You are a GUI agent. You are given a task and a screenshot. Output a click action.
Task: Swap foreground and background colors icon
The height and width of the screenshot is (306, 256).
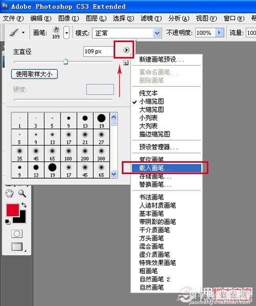coord(24,205)
